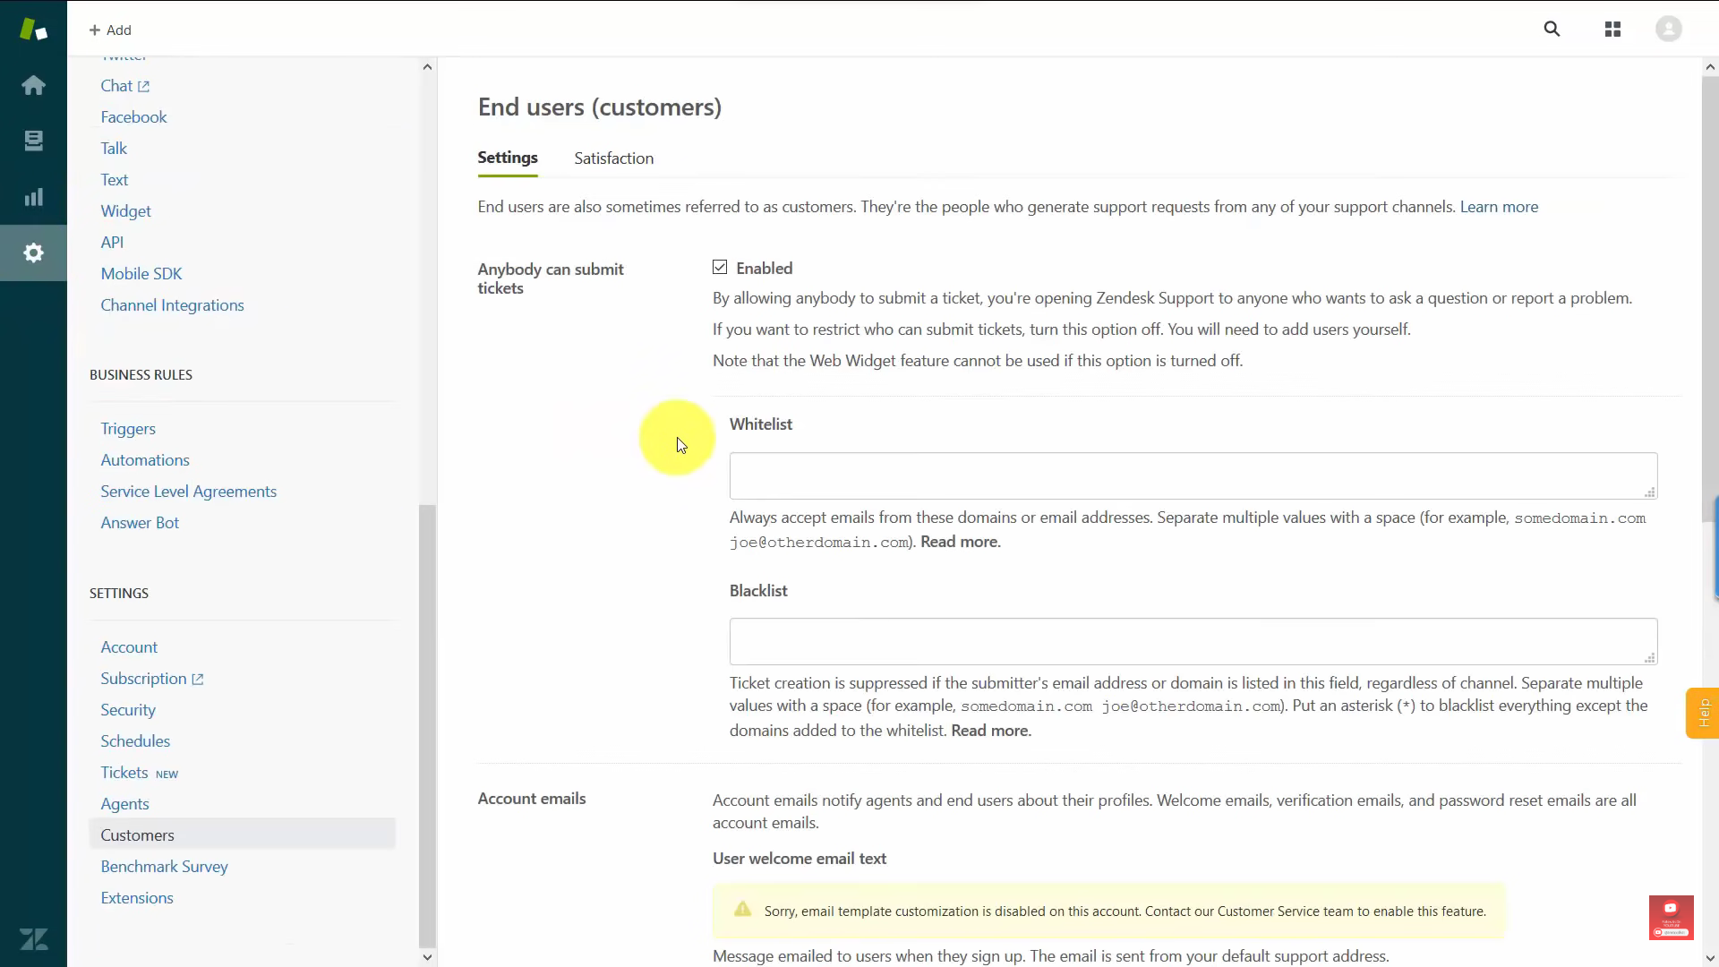Open Service Level Agreements page
1719x967 pixels.
pos(188,492)
